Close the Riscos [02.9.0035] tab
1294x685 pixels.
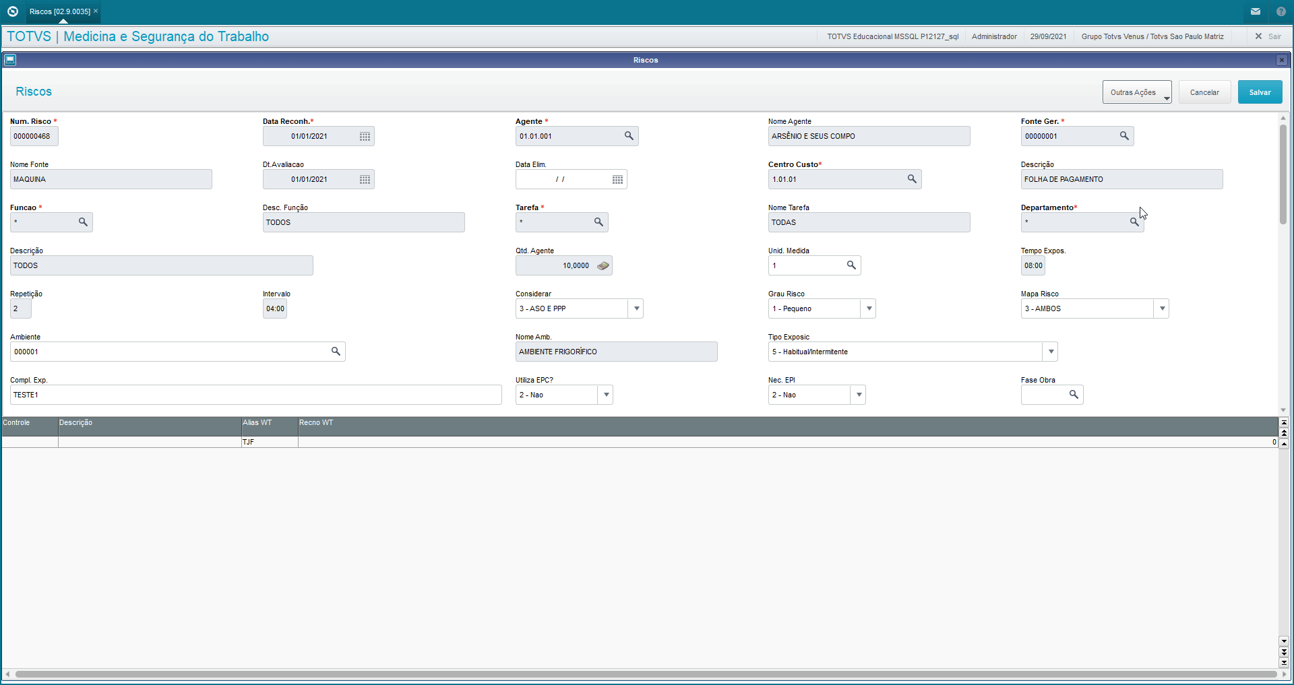tap(96, 11)
